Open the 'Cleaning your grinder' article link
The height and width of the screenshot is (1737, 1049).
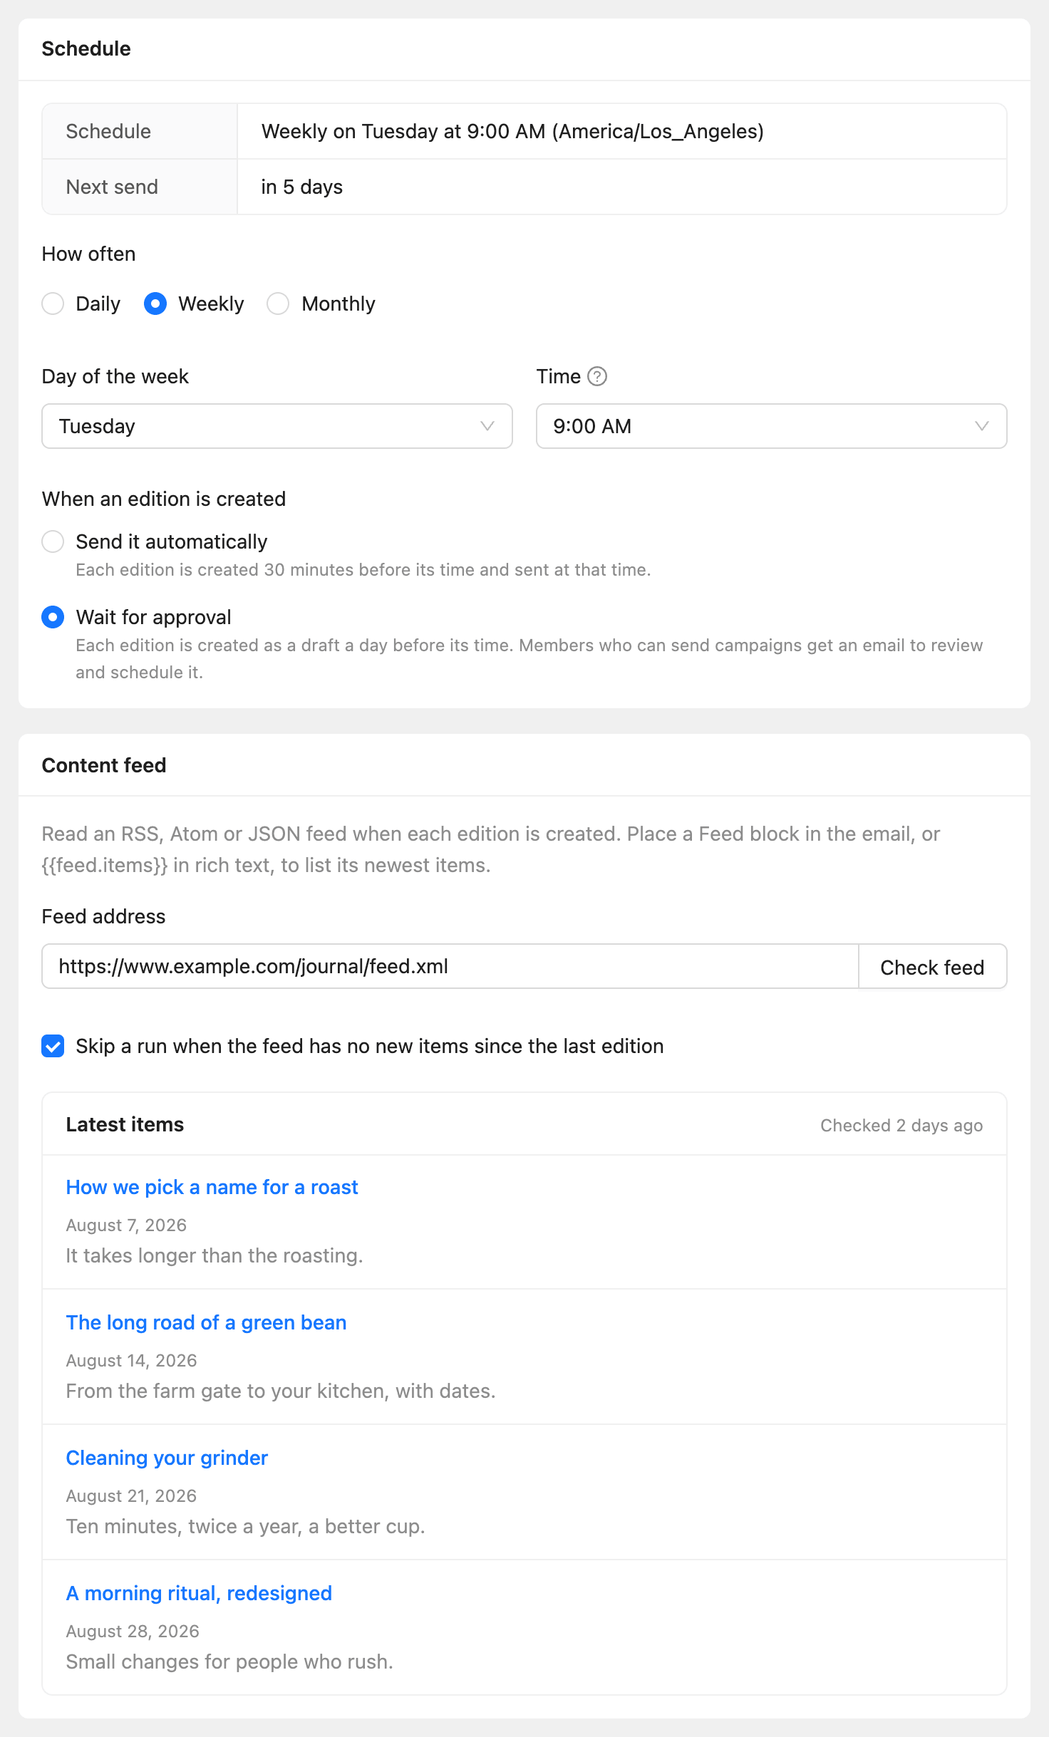point(167,1458)
